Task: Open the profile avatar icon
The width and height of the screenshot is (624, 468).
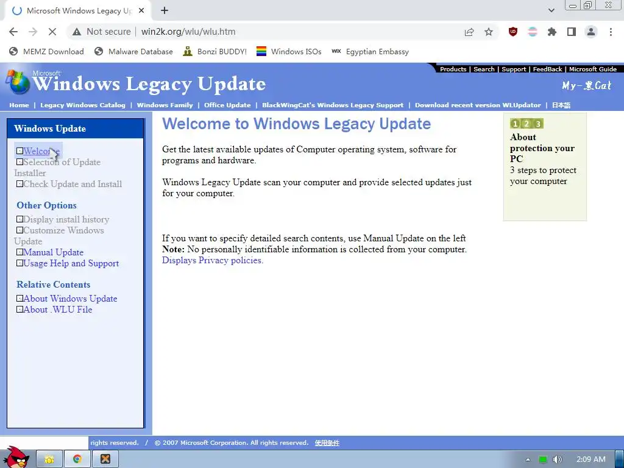Action: (591, 32)
